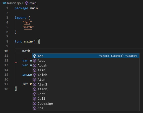Screen dimensions: 143x113
Task: Choose Ceil from the autocomplete list
Action: [x=86, y=99]
